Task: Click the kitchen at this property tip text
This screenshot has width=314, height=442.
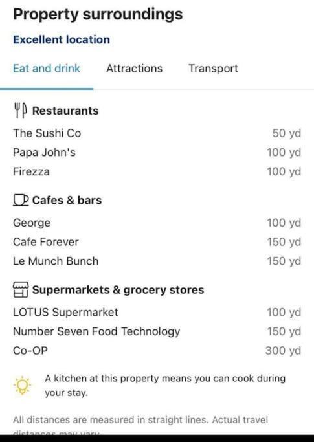Action: click(165, 385)
